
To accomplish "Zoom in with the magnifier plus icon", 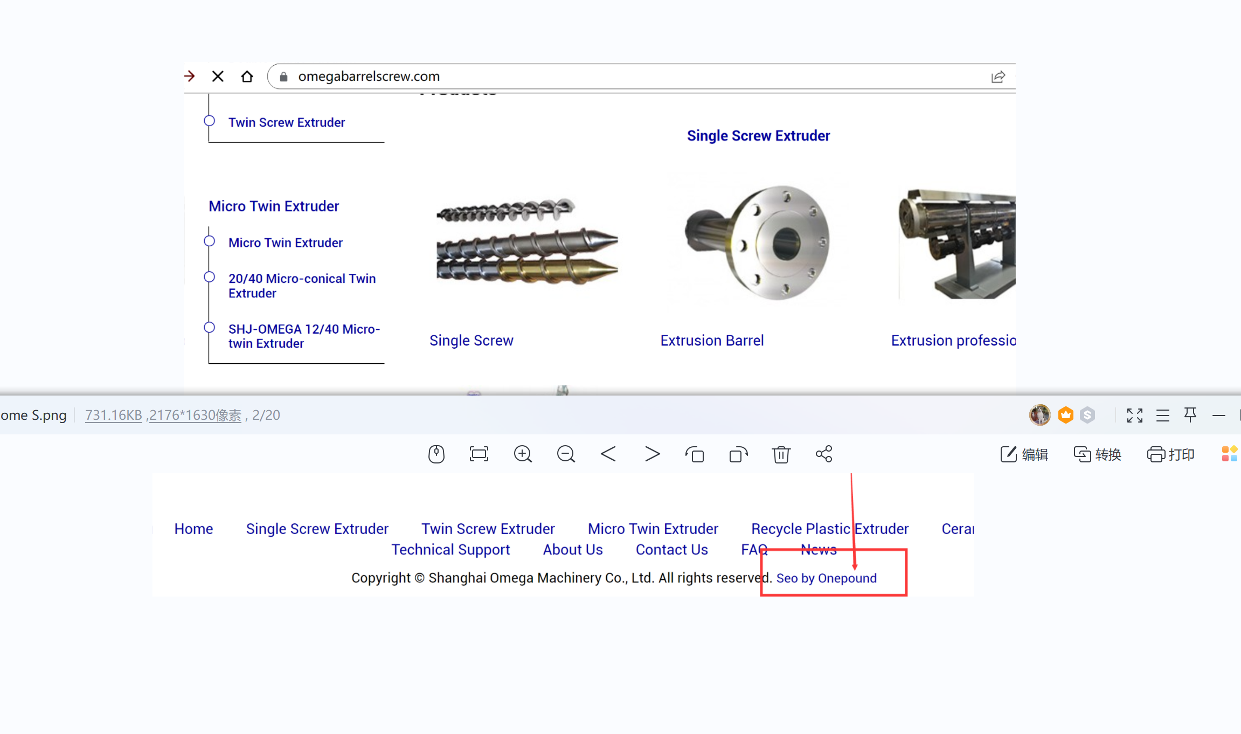I will coord(523,454).
